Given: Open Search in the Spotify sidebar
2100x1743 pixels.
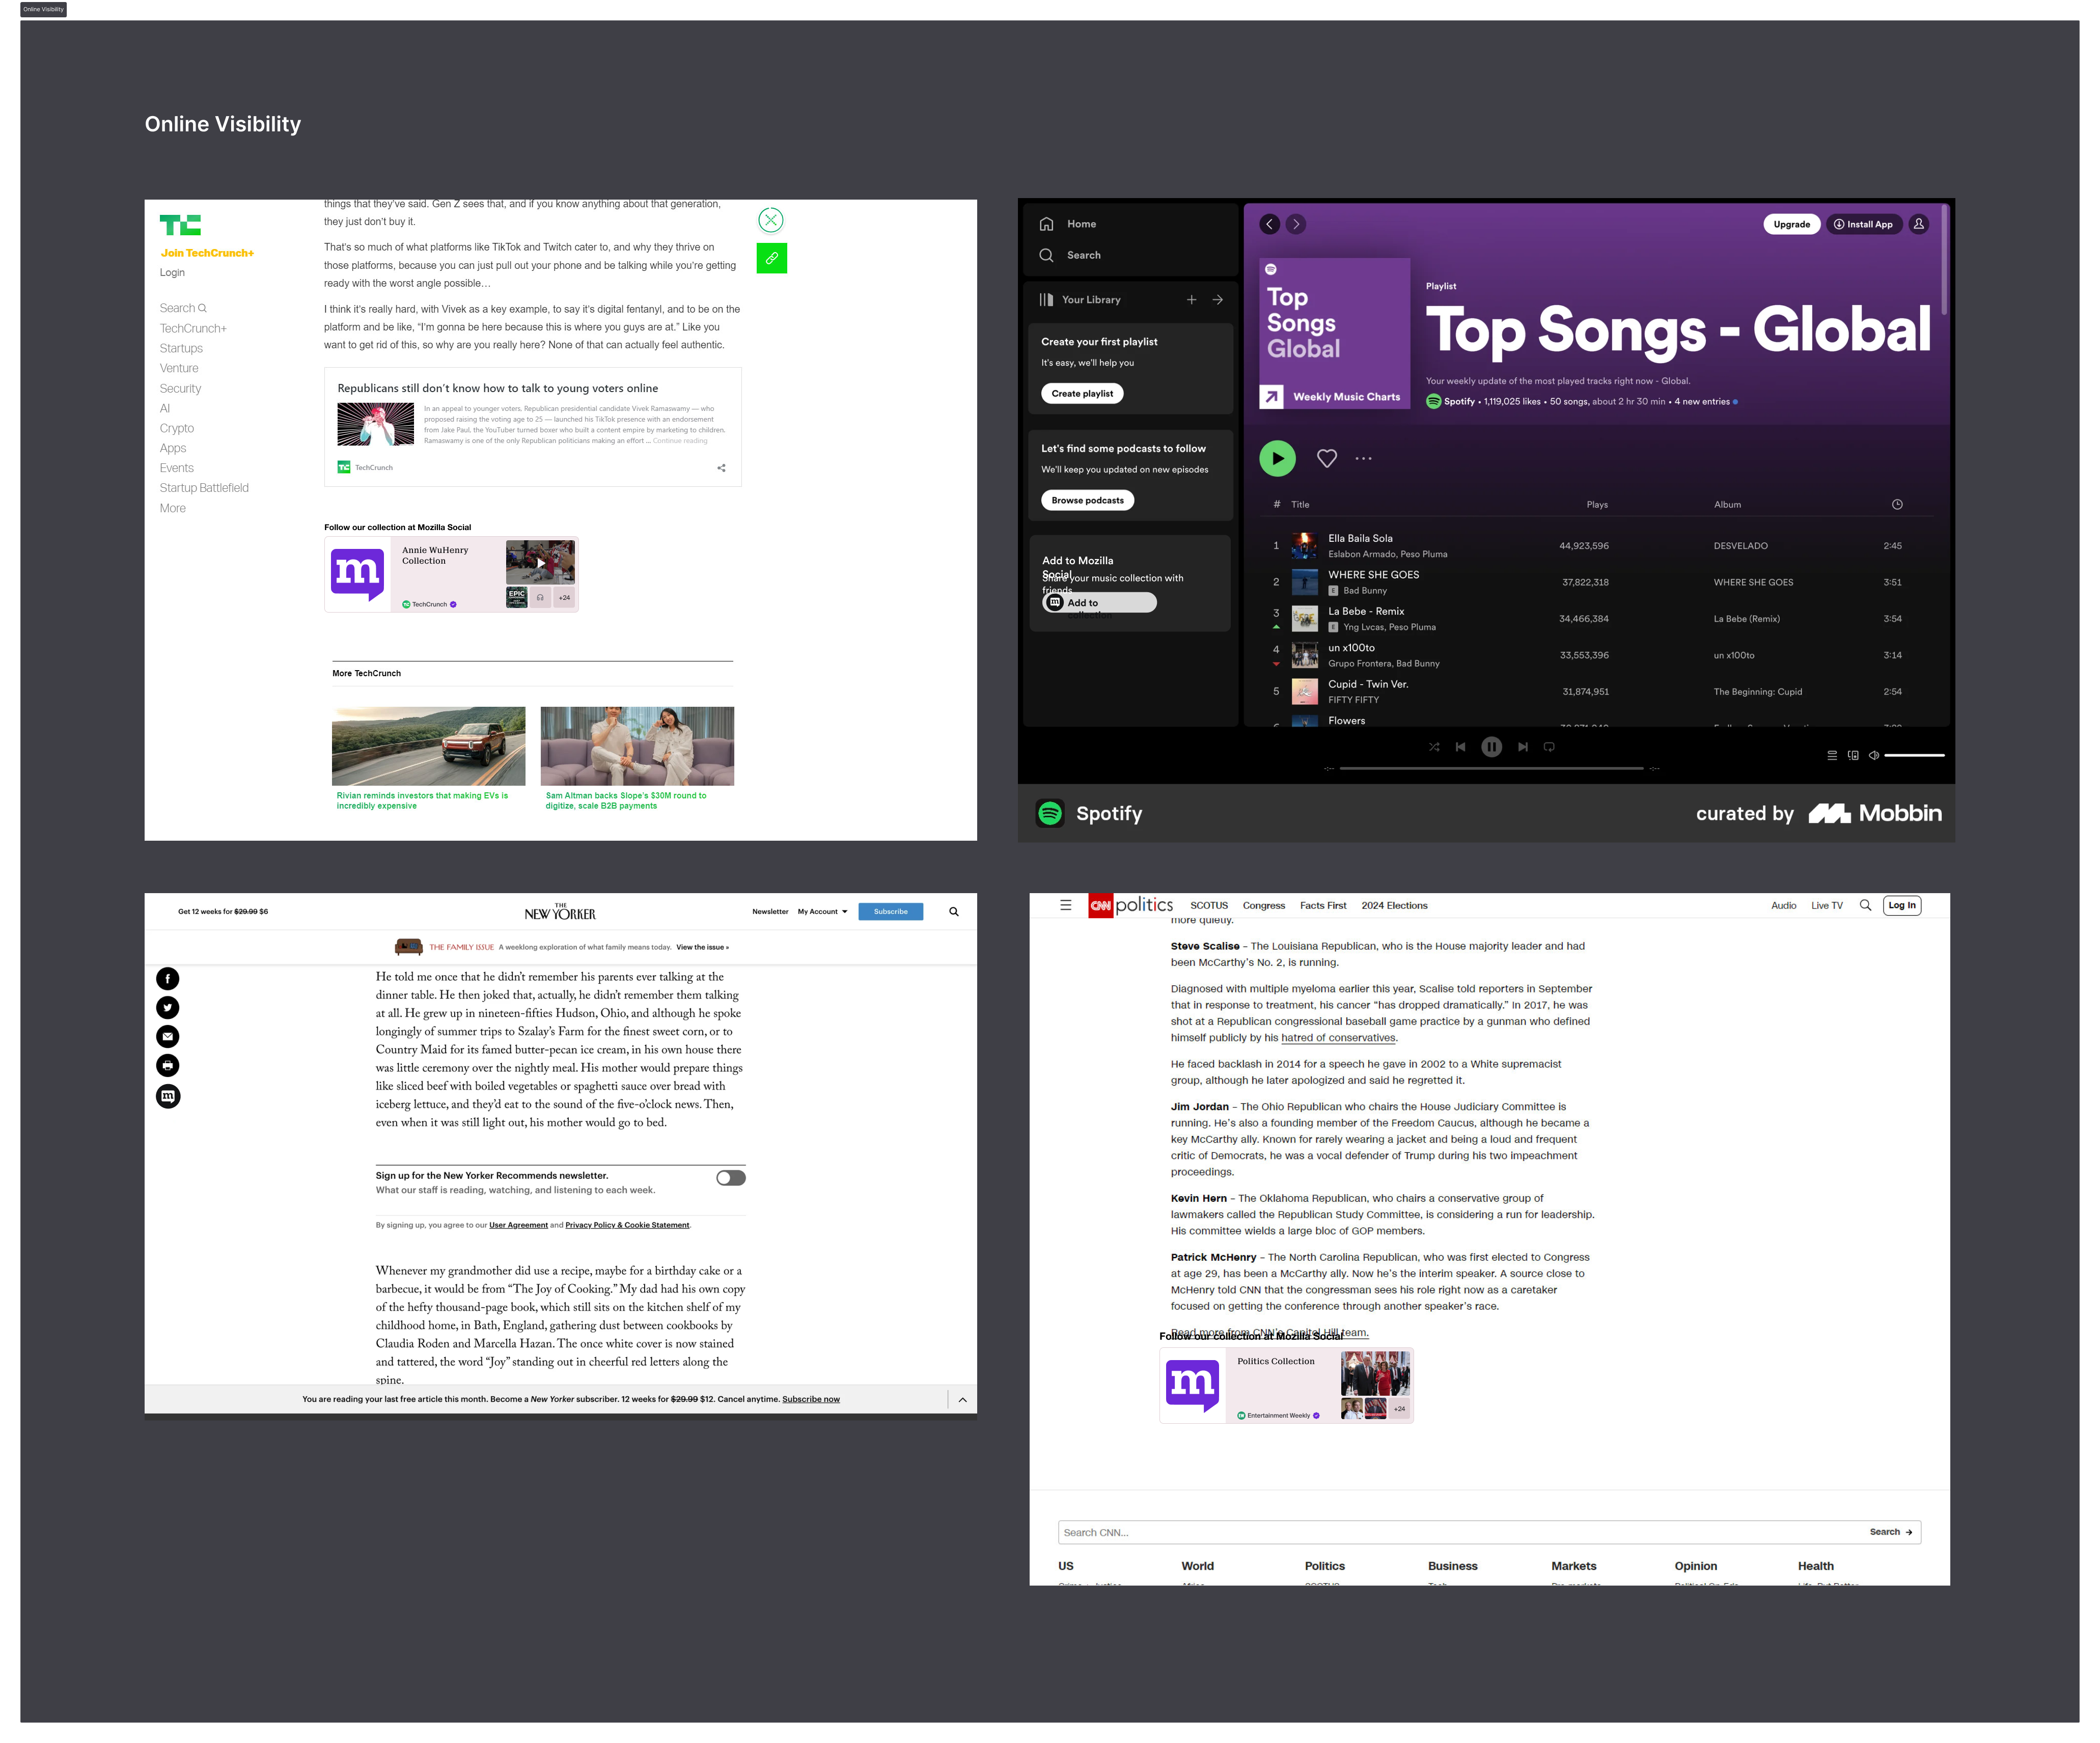Looking at the screenshot, I should coord(1083,255).
